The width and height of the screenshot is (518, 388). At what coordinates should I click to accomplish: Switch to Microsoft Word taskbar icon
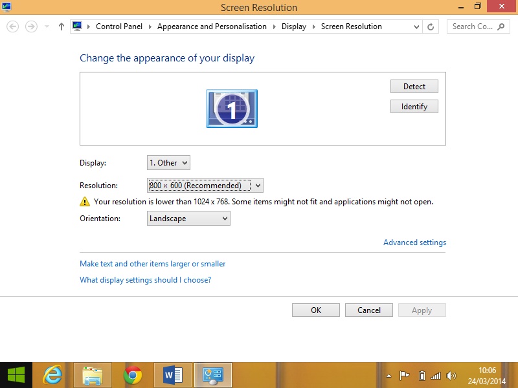pos(173,375)
